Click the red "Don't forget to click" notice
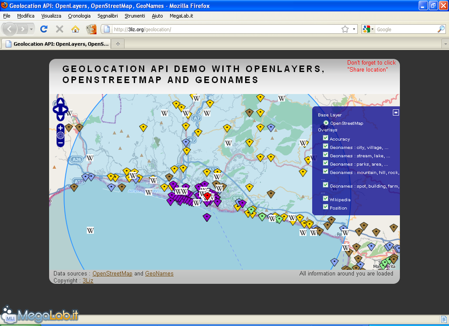449x326 pixels. [x=371, y=66]
